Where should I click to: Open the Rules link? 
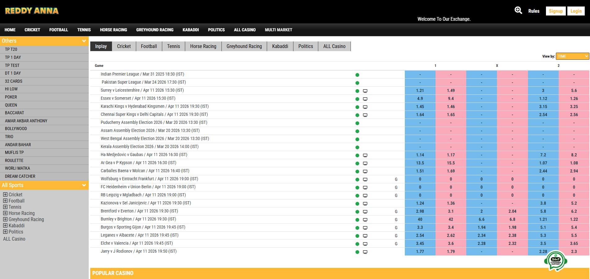coord(534,11)
